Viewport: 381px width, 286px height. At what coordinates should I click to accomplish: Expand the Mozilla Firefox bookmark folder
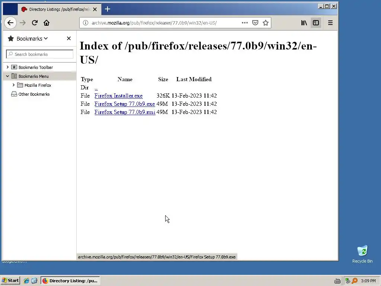(x=14, y=85)
